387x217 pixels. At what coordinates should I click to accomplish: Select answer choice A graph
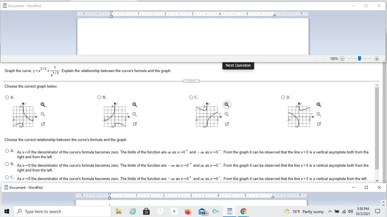7,97
